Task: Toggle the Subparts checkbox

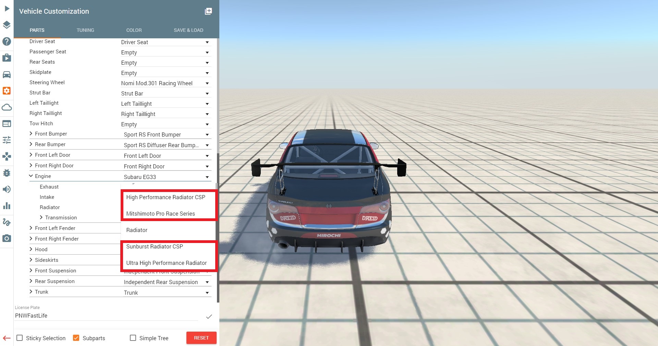Action: (x=76, y=338)
